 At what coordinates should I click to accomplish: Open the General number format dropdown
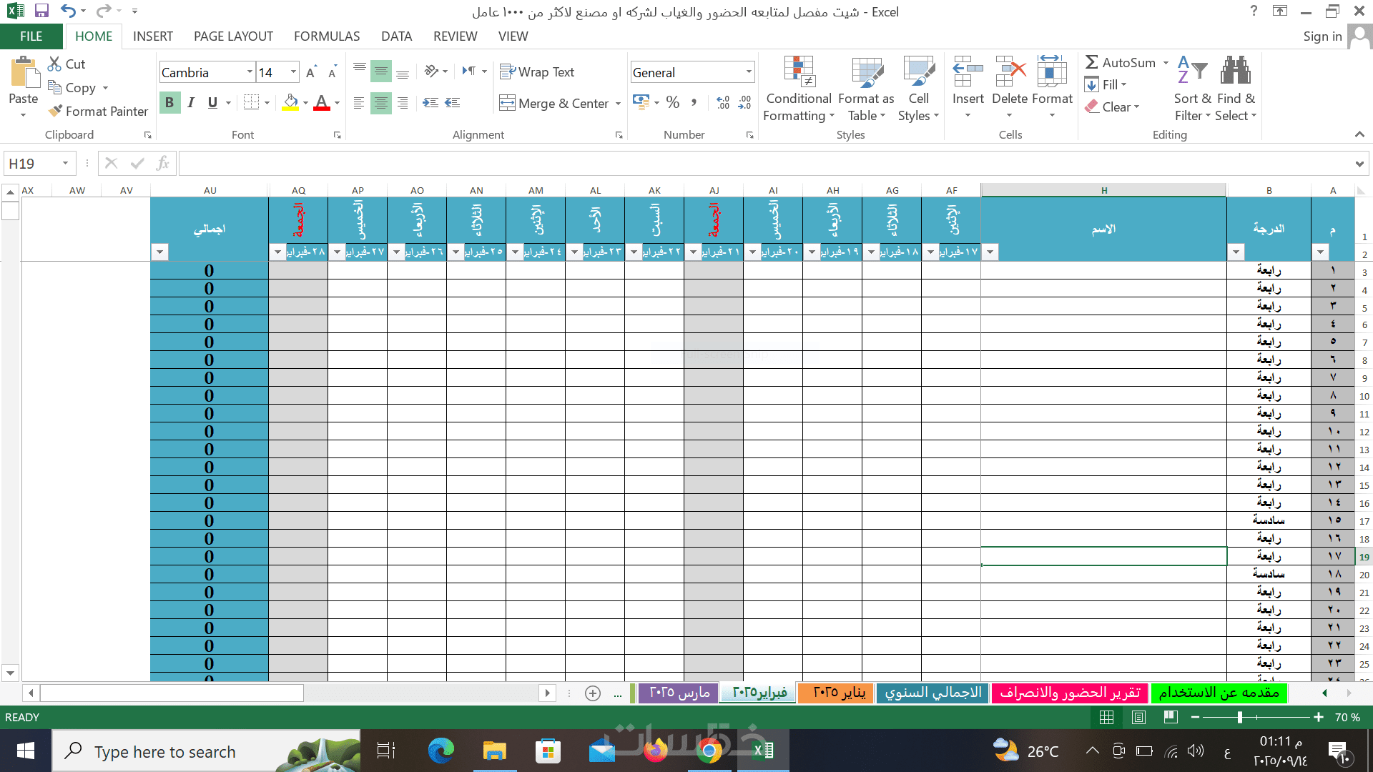tap(749, 72)
